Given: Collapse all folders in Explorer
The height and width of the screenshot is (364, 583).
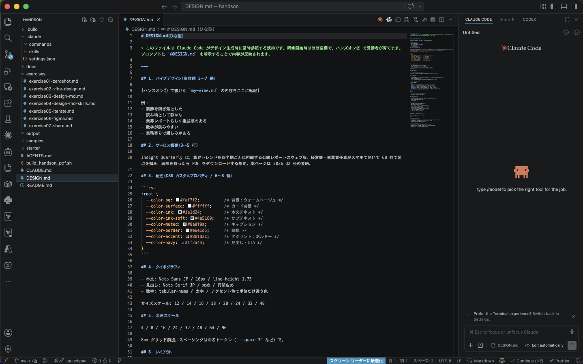Looking at the screenshot, I should 110,19.
